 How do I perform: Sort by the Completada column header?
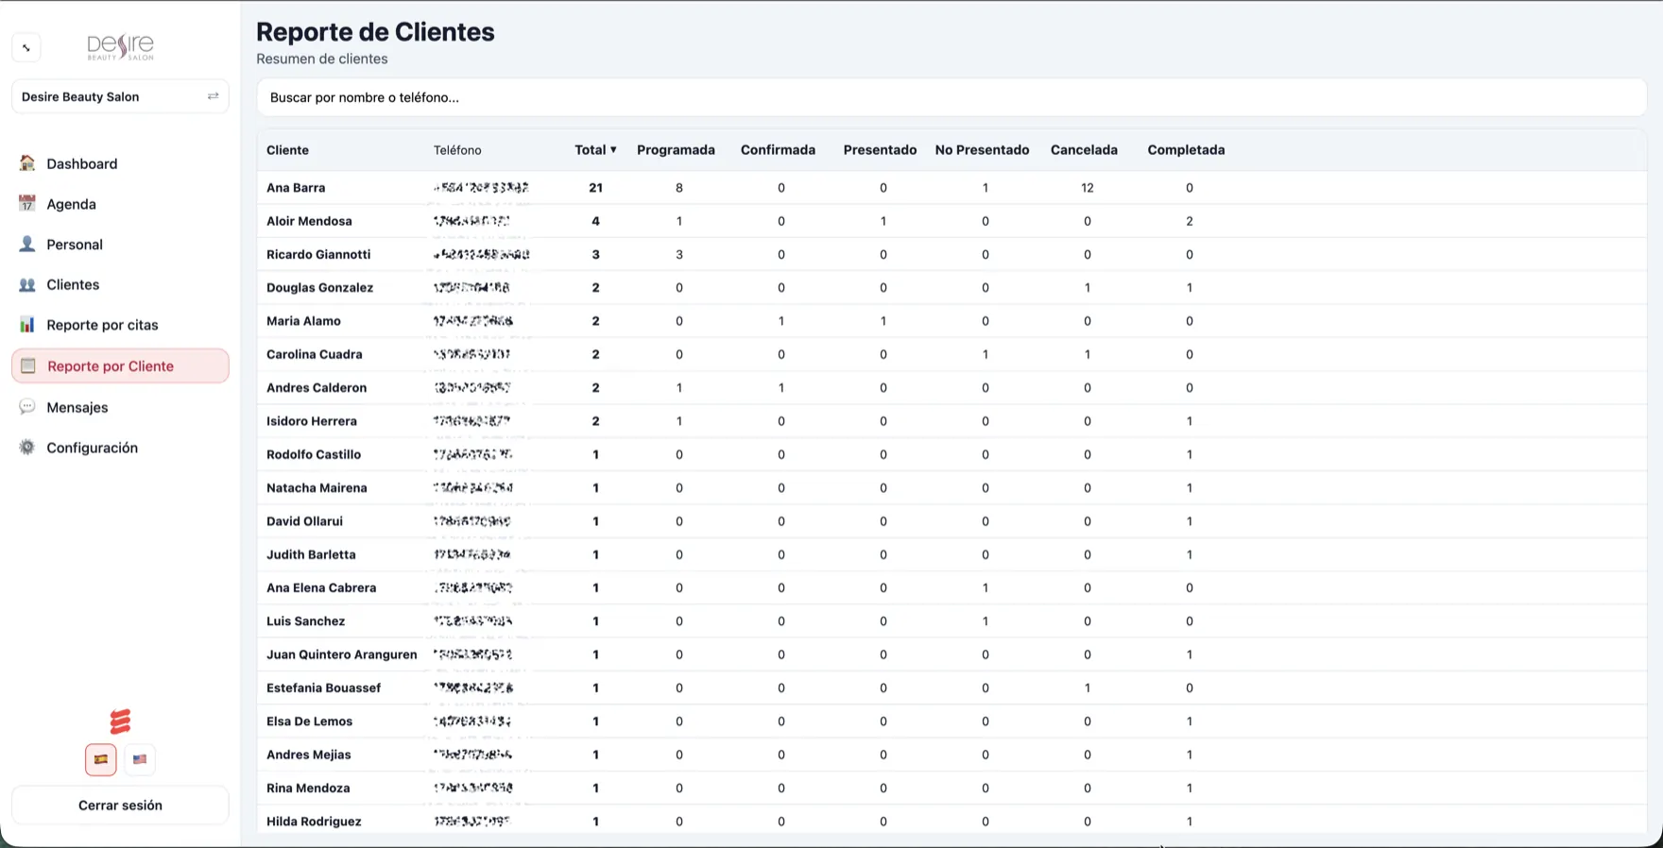1186,150
